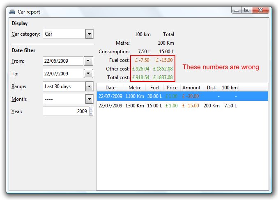278x200 pixels.
Task: Expand the Month dropdown list
Action: 89,99
